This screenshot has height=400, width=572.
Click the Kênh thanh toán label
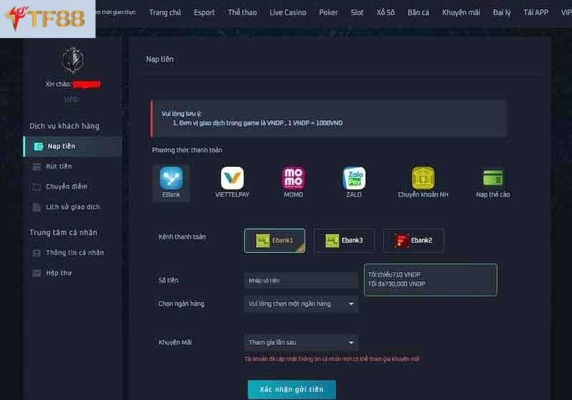(182, 237)
